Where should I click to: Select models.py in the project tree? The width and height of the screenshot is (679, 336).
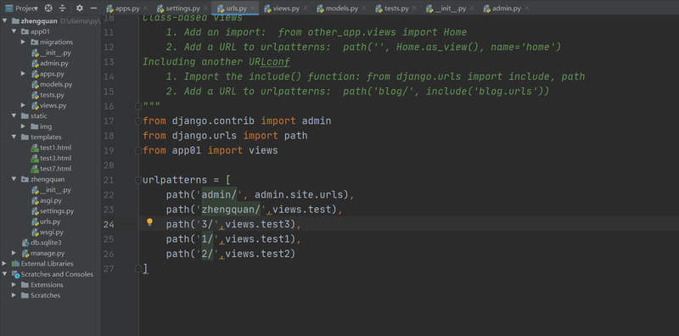(x=51, y=85)
